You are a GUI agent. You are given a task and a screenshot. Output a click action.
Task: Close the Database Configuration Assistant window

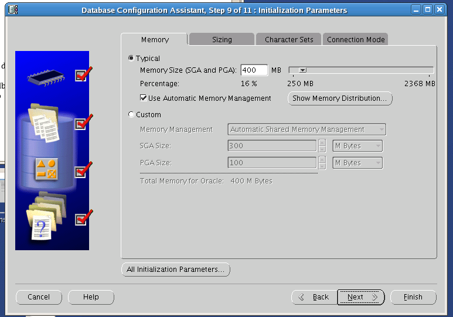coord(440,10)
